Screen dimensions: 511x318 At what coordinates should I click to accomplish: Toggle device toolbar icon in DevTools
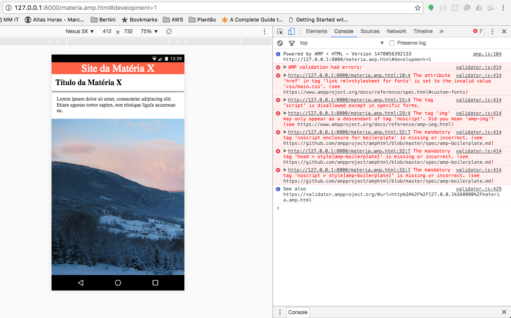coord(291,31)
